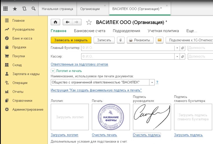Viewport: 213px width, 144px height.
Task: Close the ВАСИЛЕК ООО tab
Action: (167, 5)
